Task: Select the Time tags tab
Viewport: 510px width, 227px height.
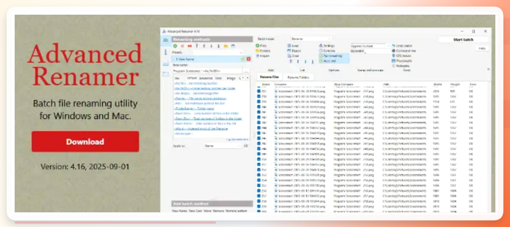Action: (x=218, y=78)
